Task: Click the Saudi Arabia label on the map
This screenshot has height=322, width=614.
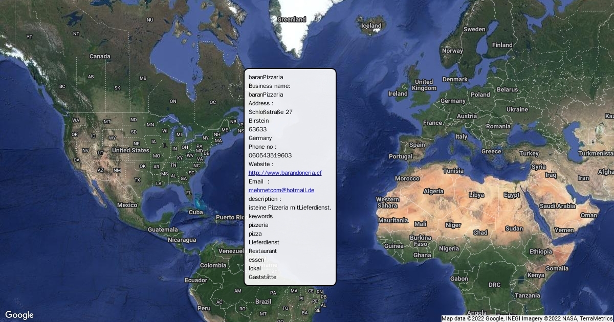Action: pyautogui.click(x=558, y=206)
